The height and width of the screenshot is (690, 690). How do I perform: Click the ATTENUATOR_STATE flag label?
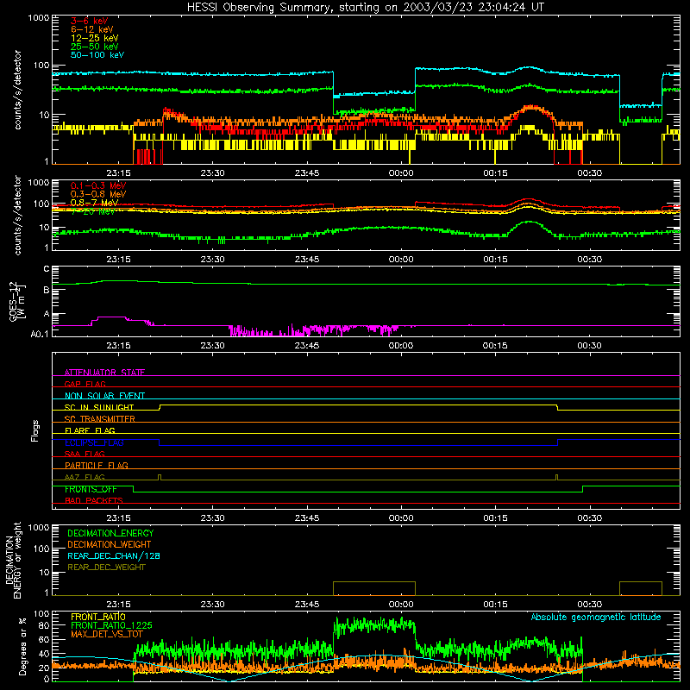[x=104, y=373]
